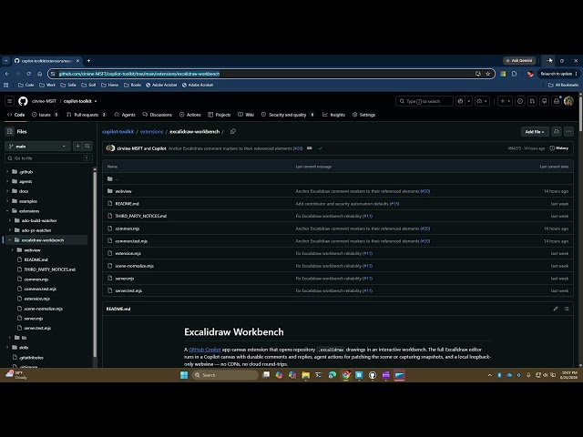Screen dimensions: 583x437
Task: Open the GitHub Desktop taskbar icon
Action: (x=373, y=375)
